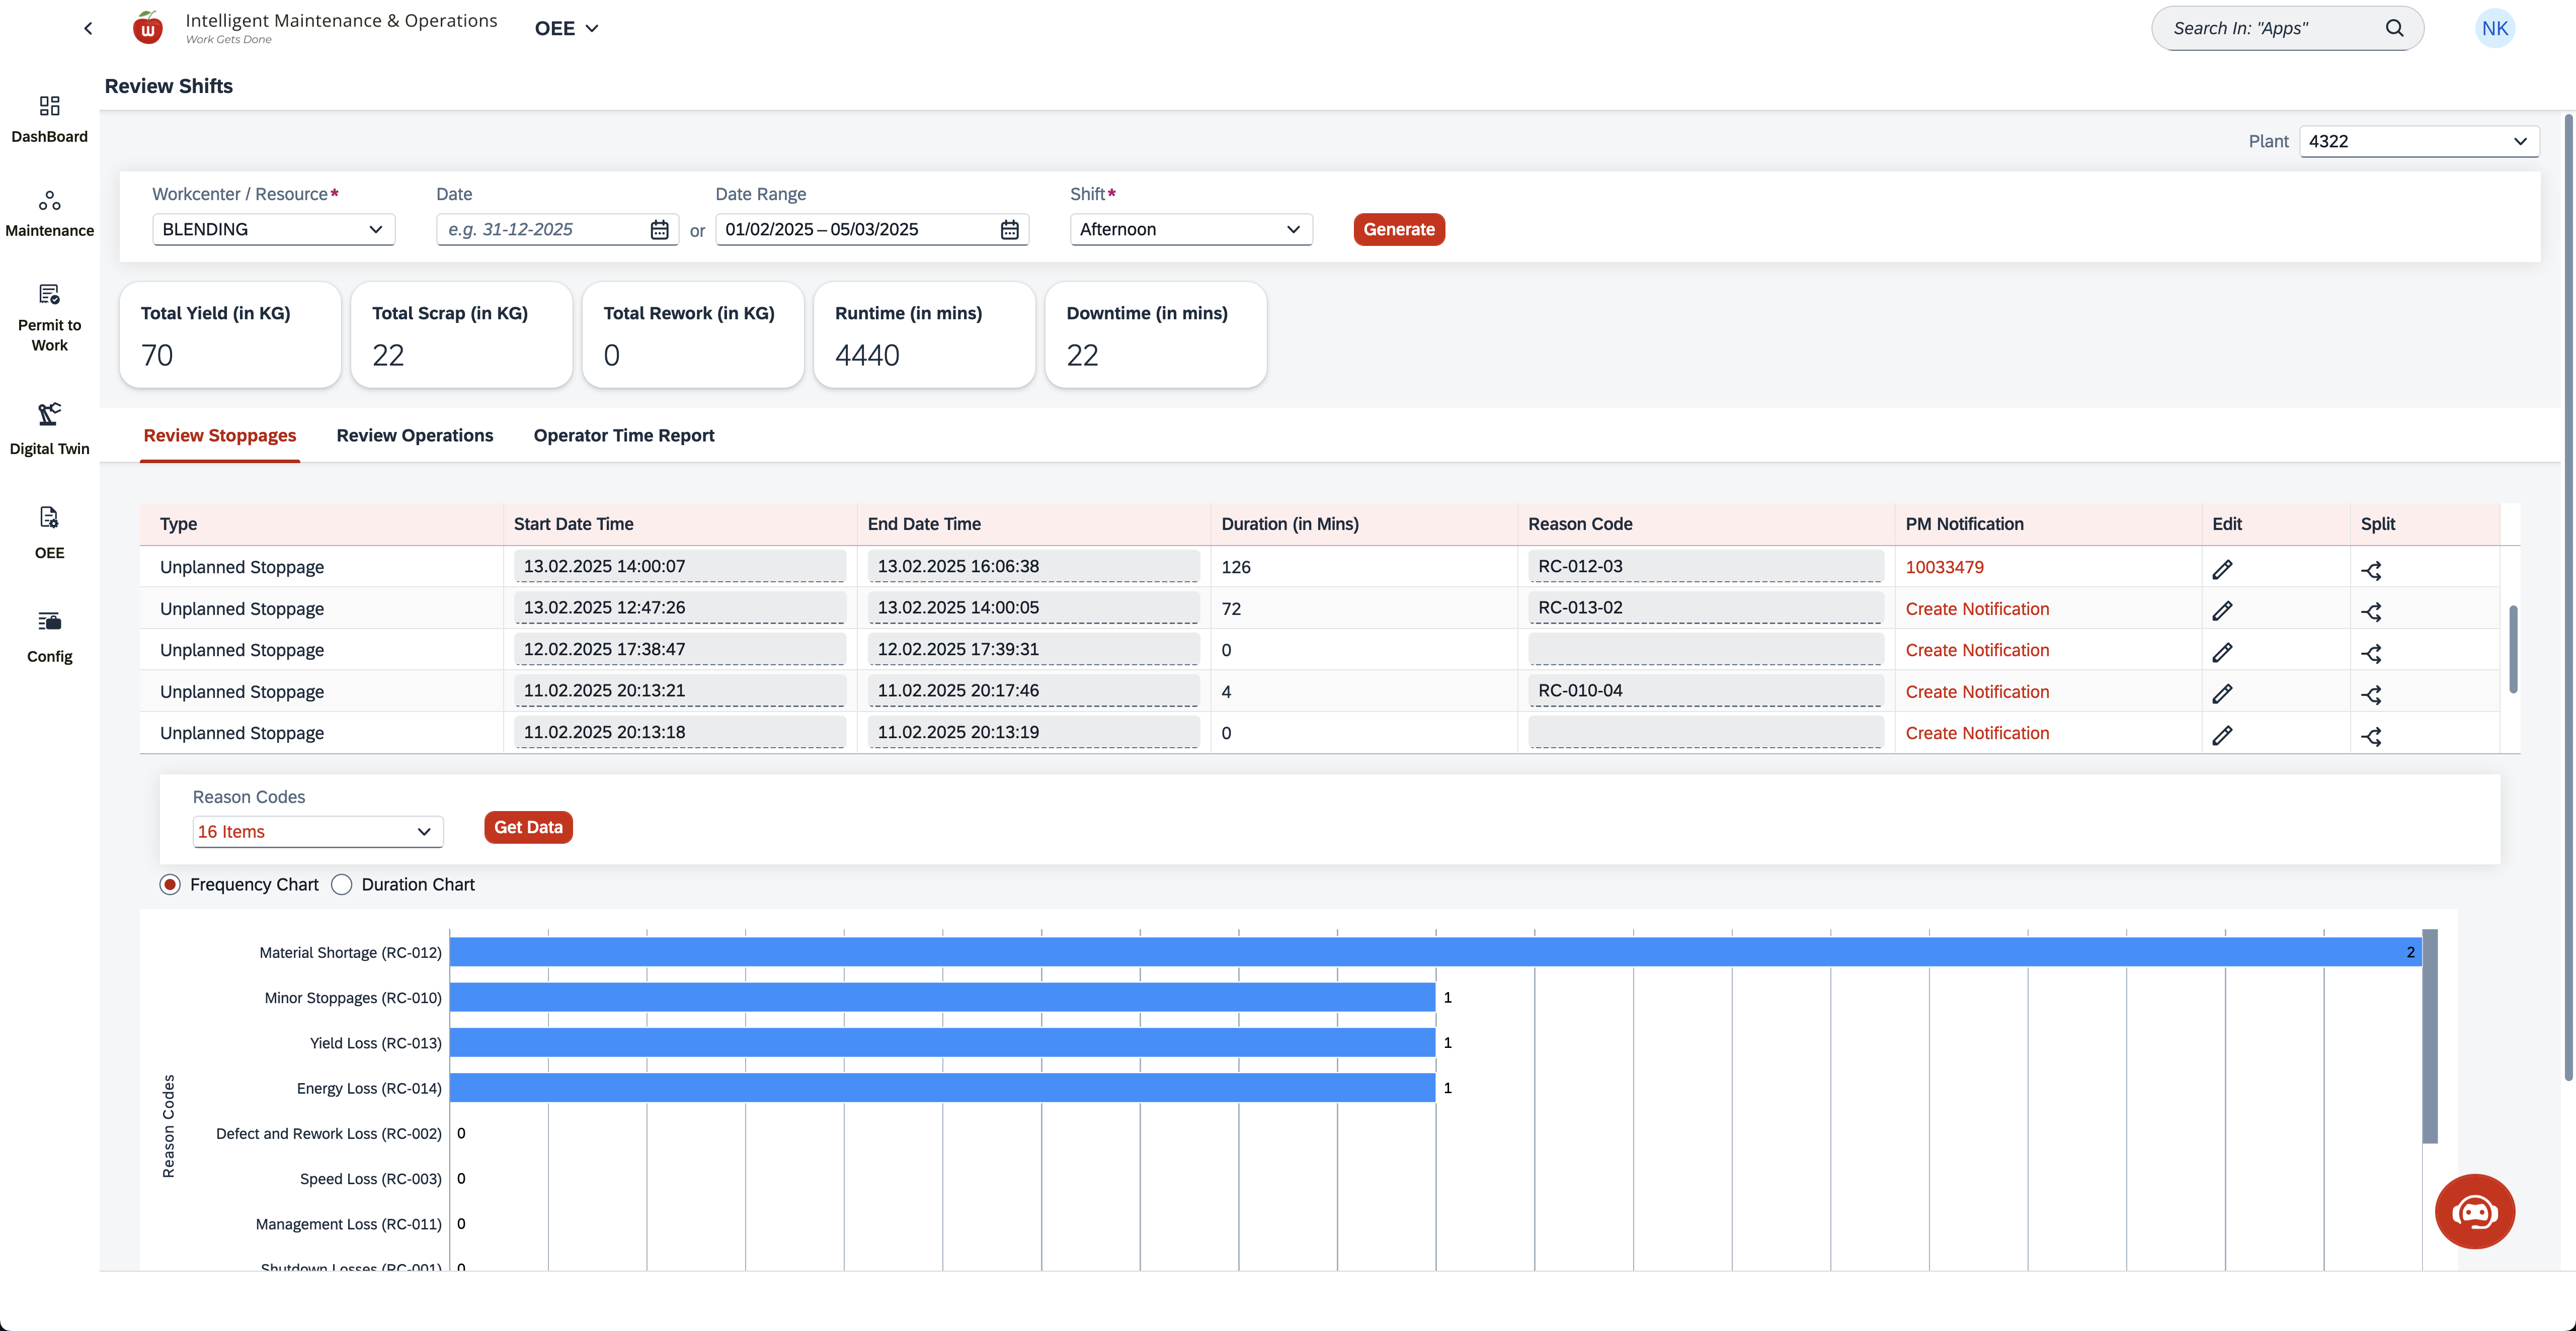Switch to the Review Stoppages tab
The height and width of the screenshot is (1331, 2576).
pos(219,435)
